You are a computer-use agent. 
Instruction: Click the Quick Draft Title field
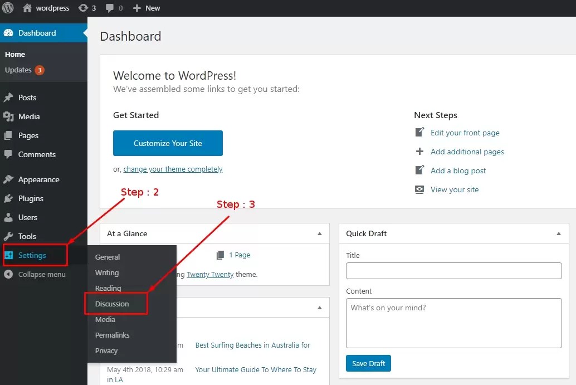point(453,271)
